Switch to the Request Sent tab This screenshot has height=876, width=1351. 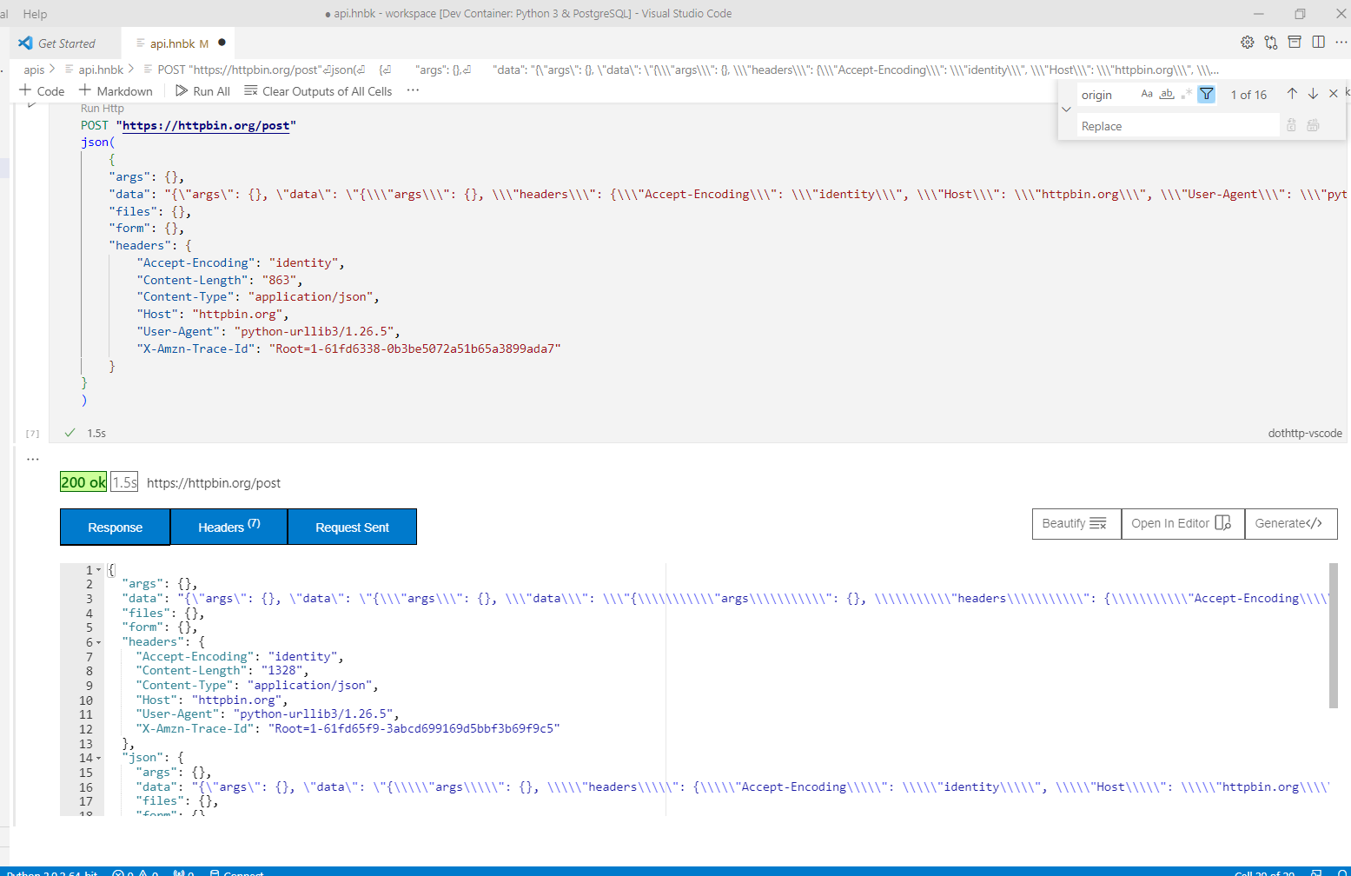click(352, 528)
